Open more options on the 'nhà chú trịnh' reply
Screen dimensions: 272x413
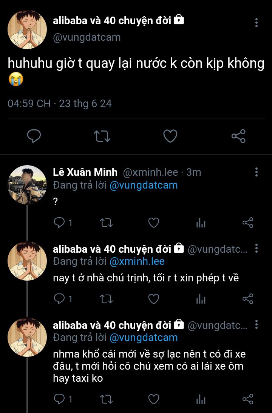257,249
